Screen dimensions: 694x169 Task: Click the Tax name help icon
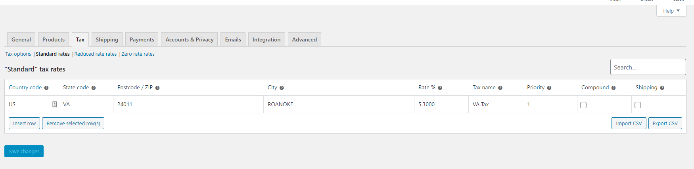tap(500, 88)
